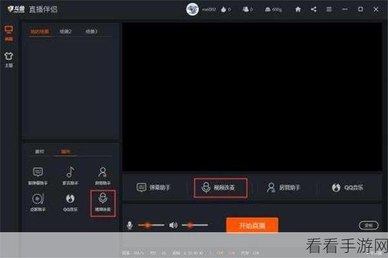Image resolution: width=388 pixels, height=258 pixels.
Task: Select the T-shirt theme icon in sidebar
Action: point(8,56)
